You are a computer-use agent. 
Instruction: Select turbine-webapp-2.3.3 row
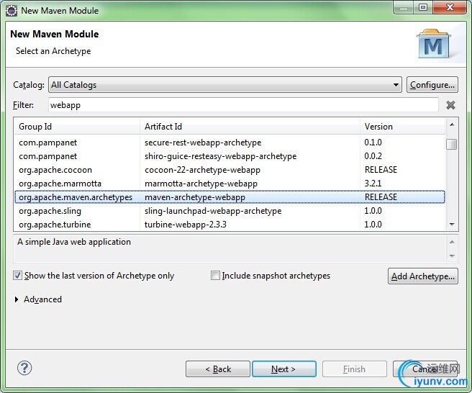tap(230, 225)
